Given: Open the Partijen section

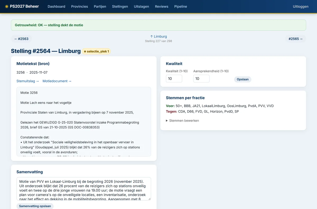Looking at the screenshot, I should pos(100,7).
